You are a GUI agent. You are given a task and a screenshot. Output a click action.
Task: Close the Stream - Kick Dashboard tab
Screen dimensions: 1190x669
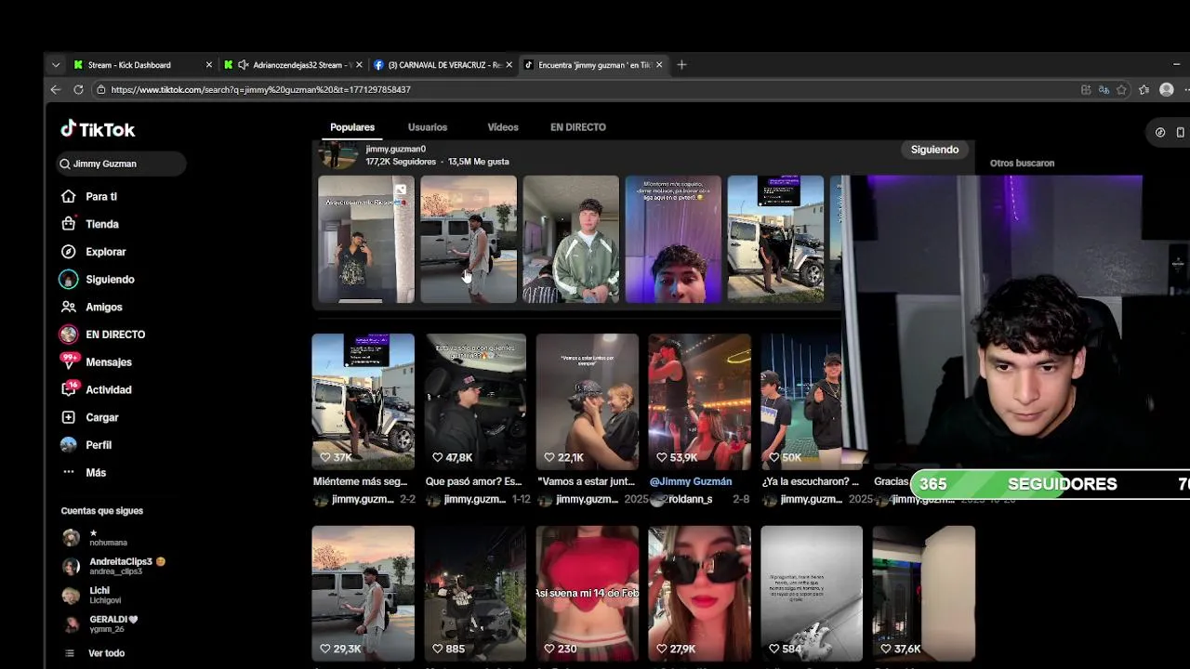point(208,65)
